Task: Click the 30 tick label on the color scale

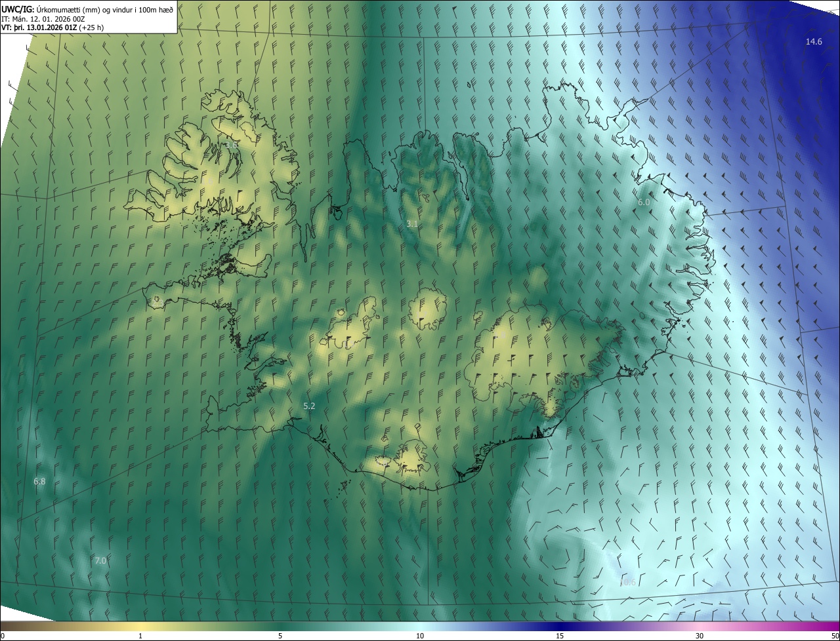Action: click(700, 636)
